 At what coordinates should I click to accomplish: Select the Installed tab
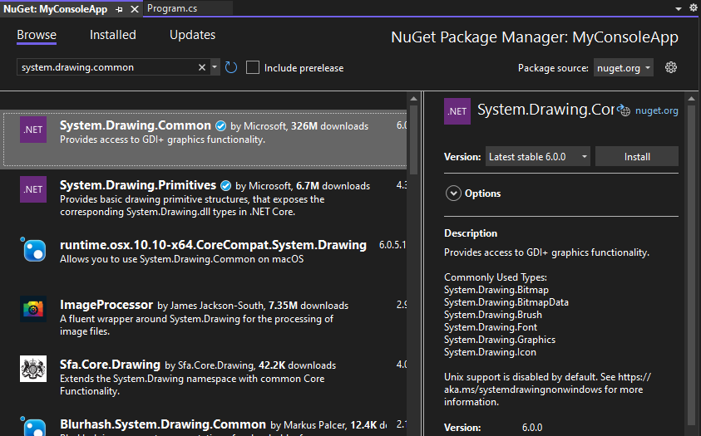(x=112, y=35)
